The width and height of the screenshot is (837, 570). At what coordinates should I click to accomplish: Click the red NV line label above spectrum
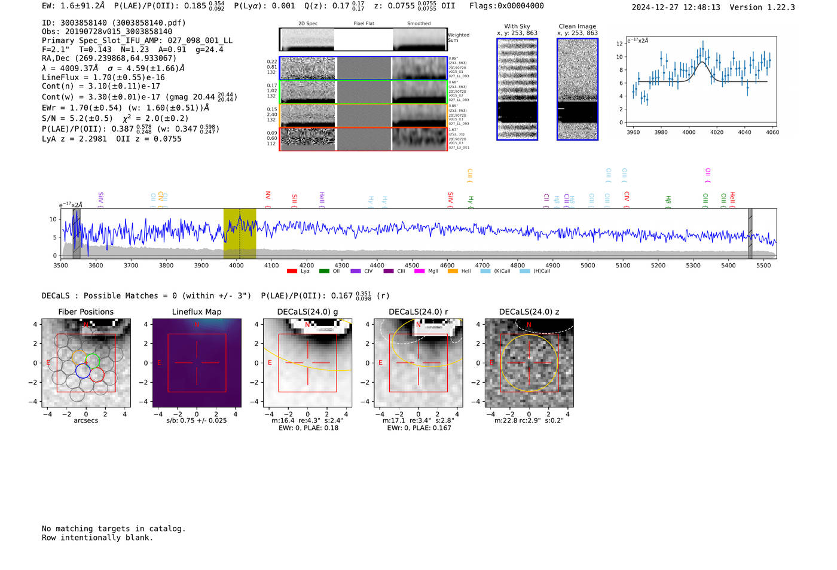(x=268, y=196)
